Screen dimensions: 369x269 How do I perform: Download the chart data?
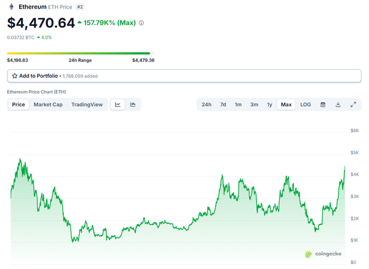click(x=338, y=104)
